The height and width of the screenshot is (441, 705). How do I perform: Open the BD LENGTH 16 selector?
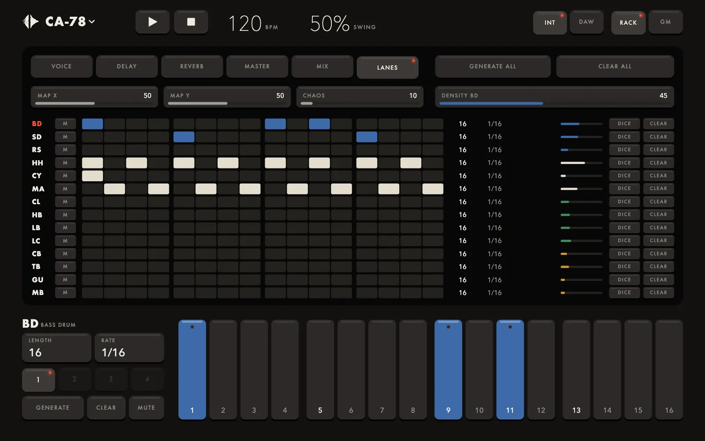coord(57,348)
